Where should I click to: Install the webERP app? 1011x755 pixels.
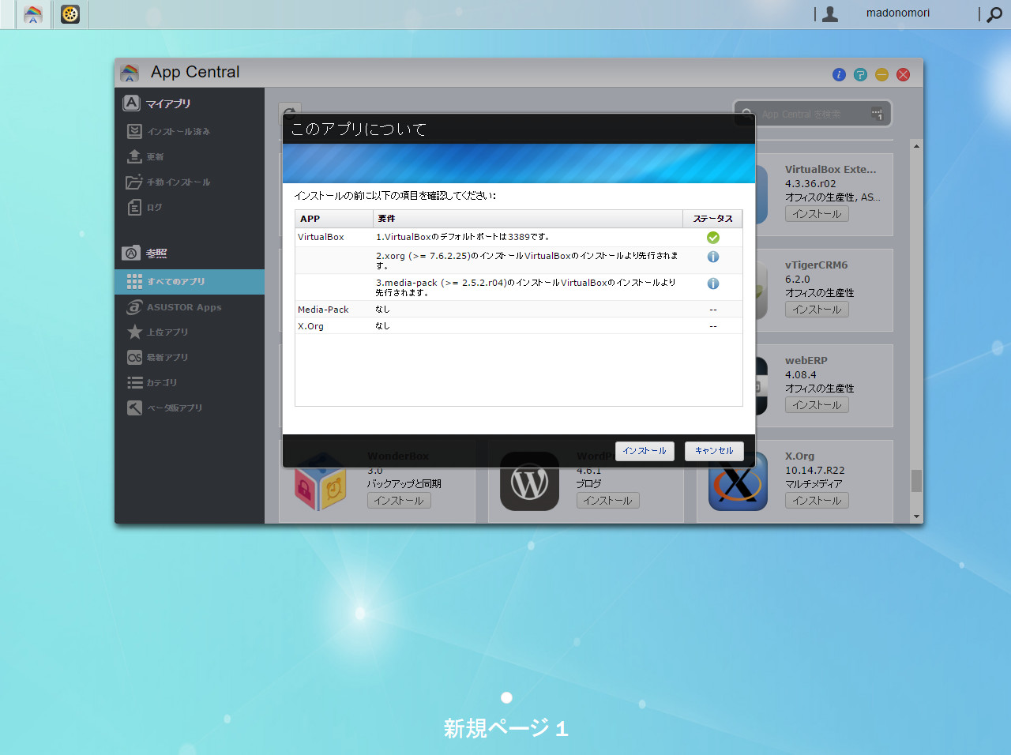pyautogui.click(x=817, y=404)
